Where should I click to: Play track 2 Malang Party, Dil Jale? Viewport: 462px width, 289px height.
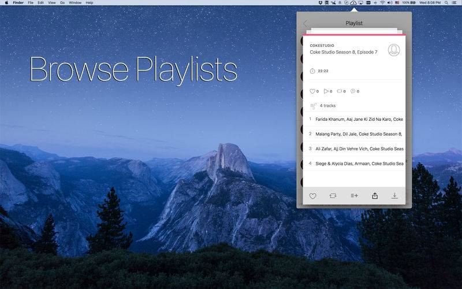(354, 134)
